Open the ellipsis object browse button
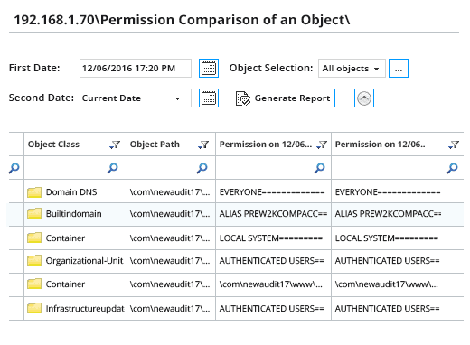 399,68
